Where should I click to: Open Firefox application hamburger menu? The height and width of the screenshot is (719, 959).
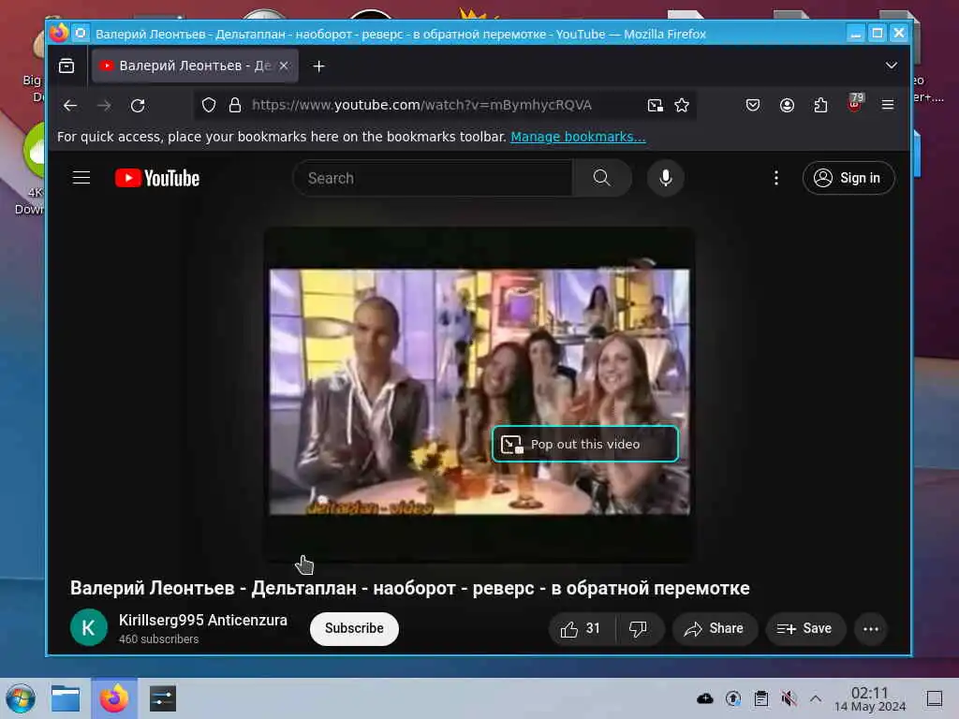(888, 105)
